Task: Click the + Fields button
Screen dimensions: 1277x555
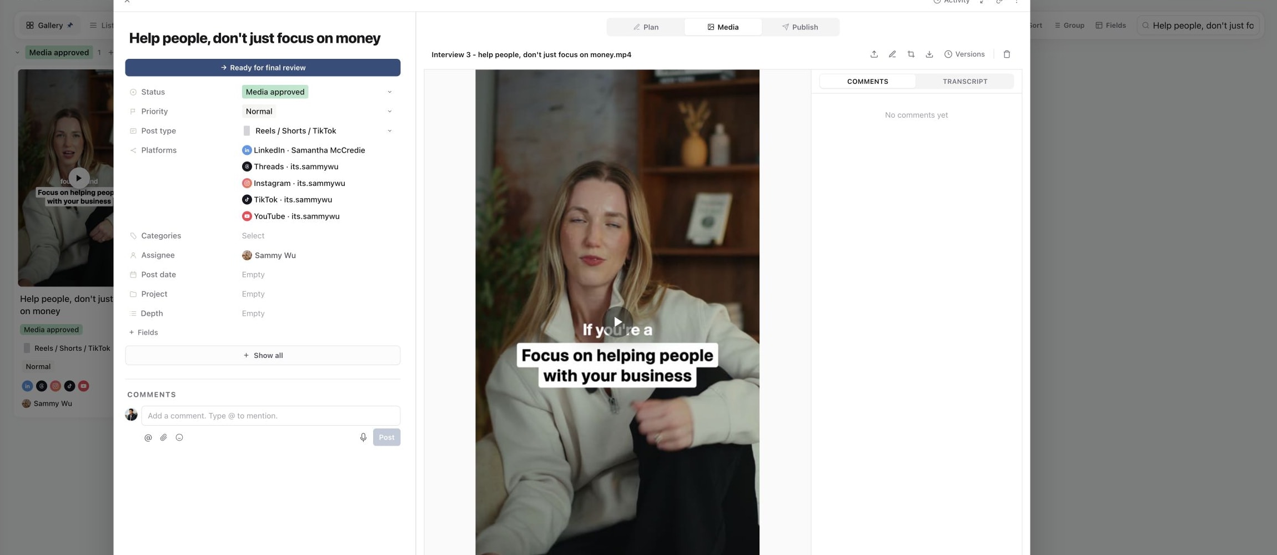Action: click(143, 332)
